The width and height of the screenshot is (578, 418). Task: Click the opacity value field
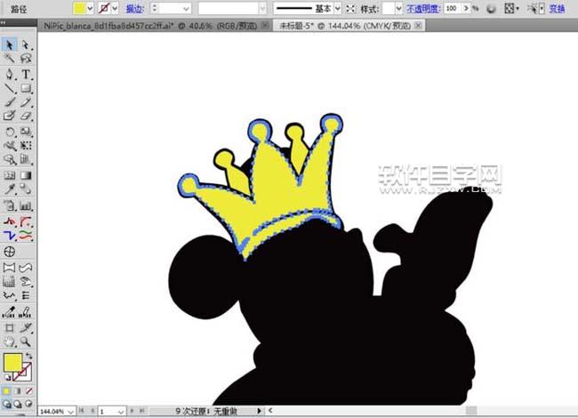(453, 8)
